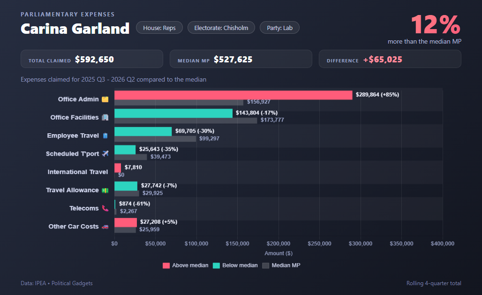Click the Office Admin folder icon
This screenshot has height=295, width=482.
[x=105, y=99]
